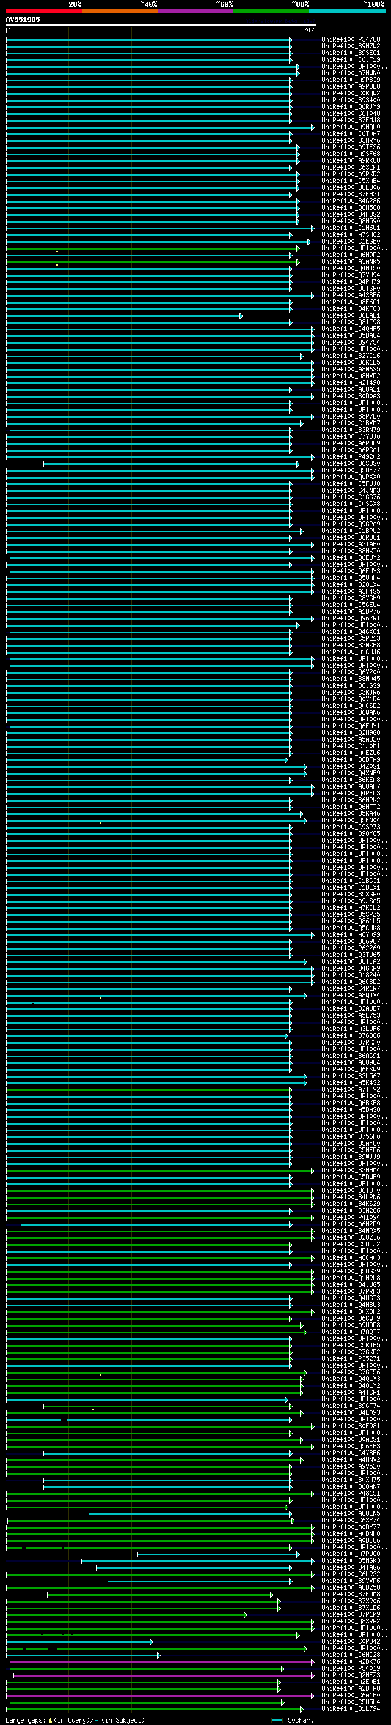Click the orange ~40% identity legend bar

(x=120, y=11)
